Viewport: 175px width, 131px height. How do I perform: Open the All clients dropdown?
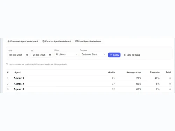[66, 54]
